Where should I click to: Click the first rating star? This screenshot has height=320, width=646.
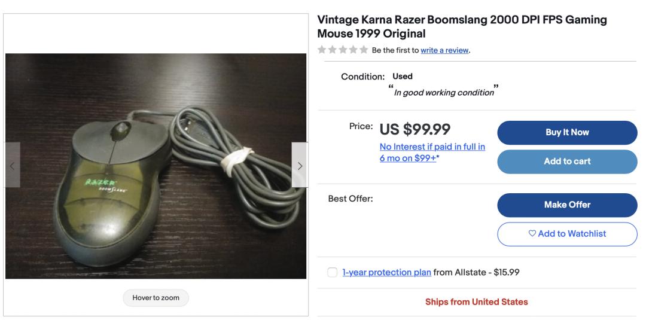[322, 50]
